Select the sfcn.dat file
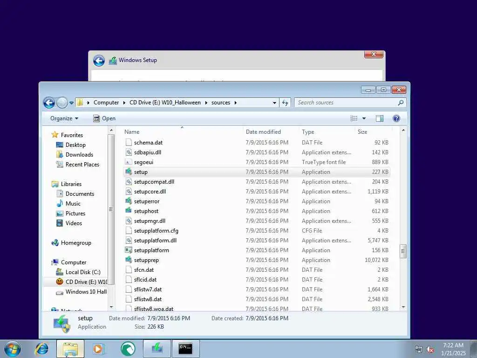 click(x=144, y=270)
